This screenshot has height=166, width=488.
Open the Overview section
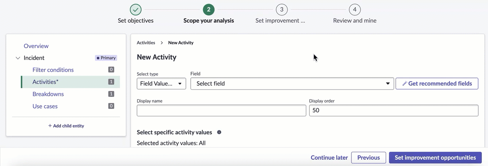[36, 46]
